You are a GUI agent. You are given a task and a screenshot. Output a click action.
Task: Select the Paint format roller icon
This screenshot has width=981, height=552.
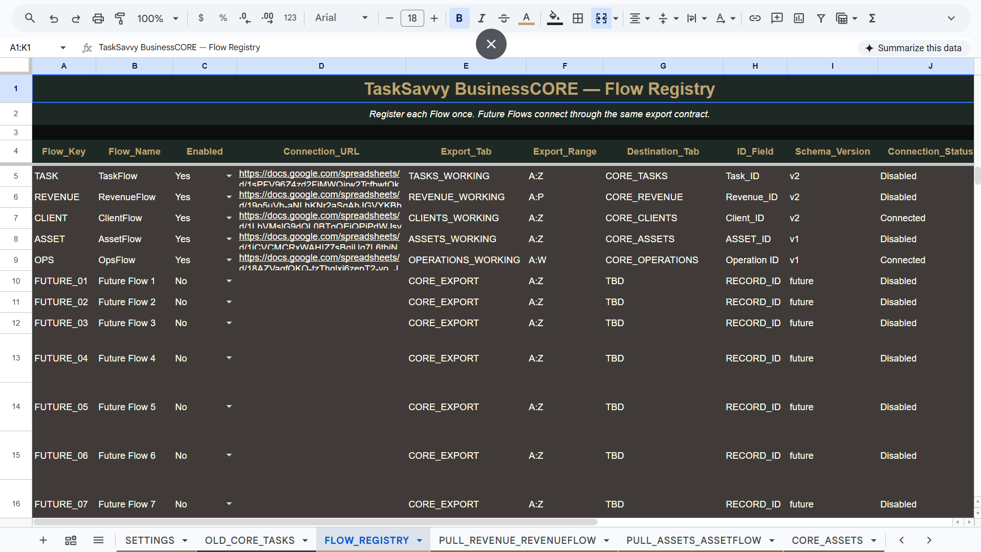(120, 18)
